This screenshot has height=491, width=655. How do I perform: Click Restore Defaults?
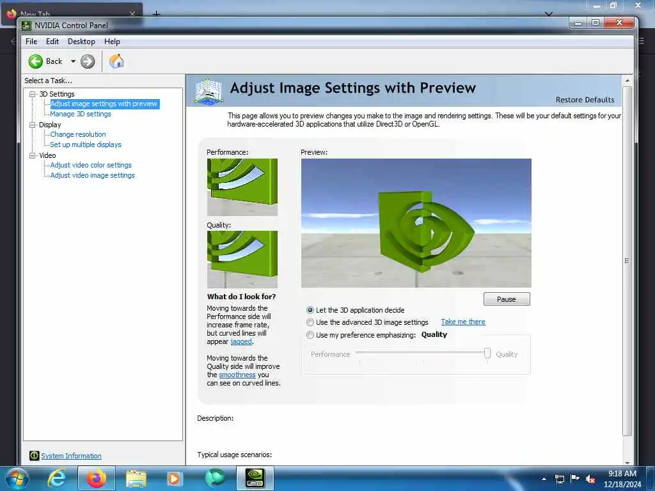585,100
